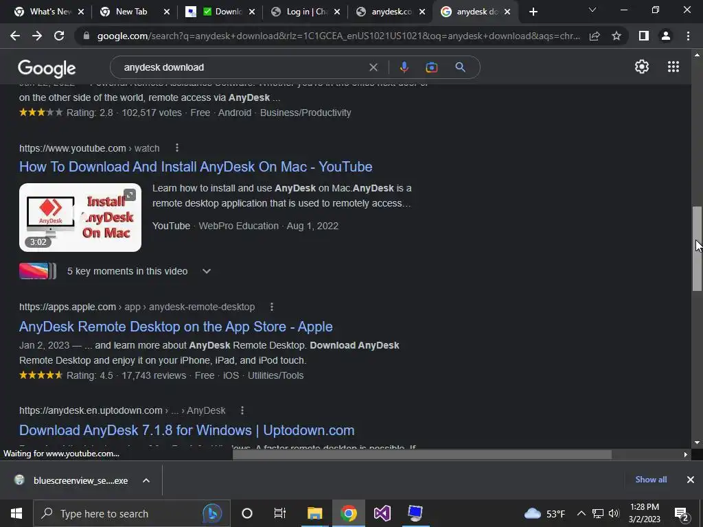The image size is (703, 527).
Task: Open Cortana from the taskbar
Action: pyautogui.click(x=247, y=513)
